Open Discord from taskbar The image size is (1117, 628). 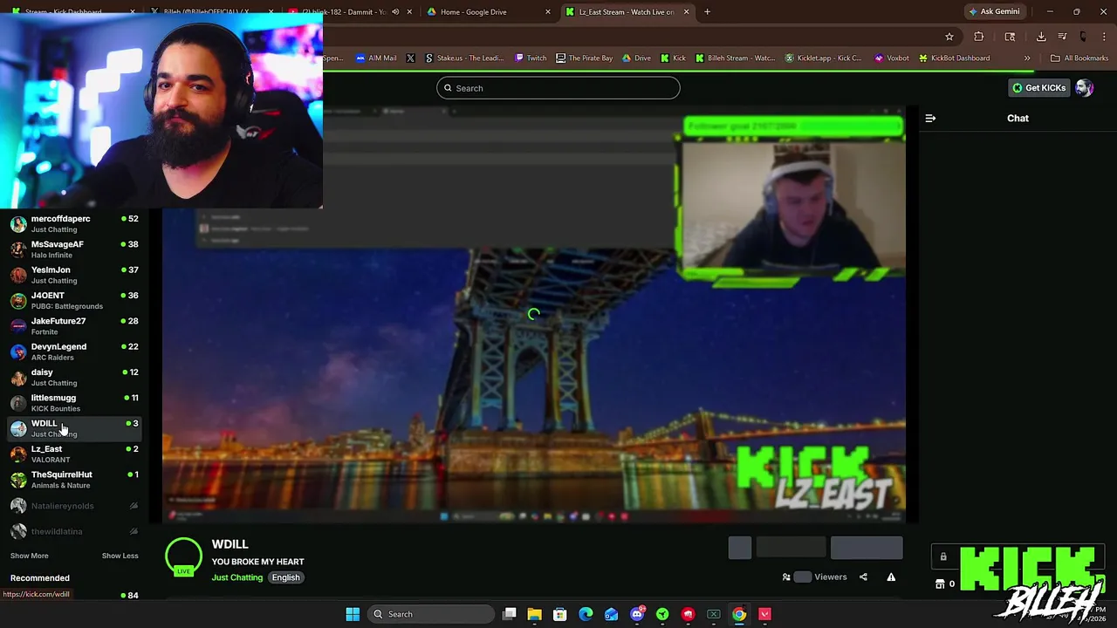637,614
